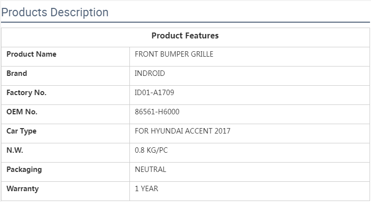The width and height of the screenshot is (371, 202).
Task: Click the Product Features table header
Action: pos(185,36)
